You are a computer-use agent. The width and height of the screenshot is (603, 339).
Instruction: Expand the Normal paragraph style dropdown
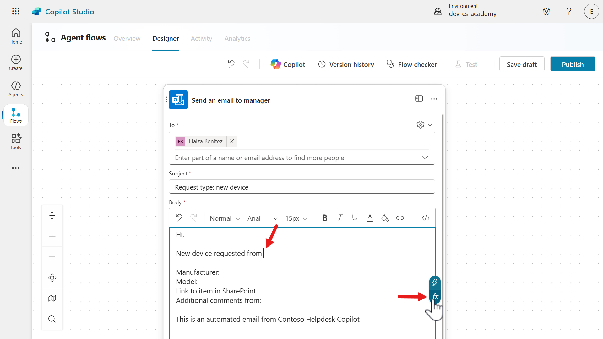point(224,218)
